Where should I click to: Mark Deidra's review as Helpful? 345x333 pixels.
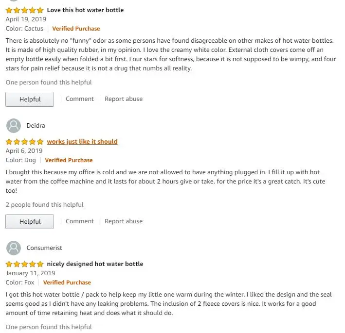(x=30, y=222)
